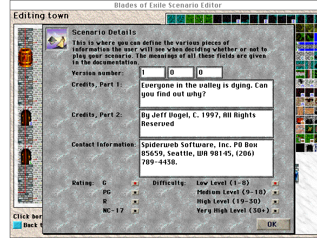Click the Blades of Exile Scenario Editor title

point(168,5)
